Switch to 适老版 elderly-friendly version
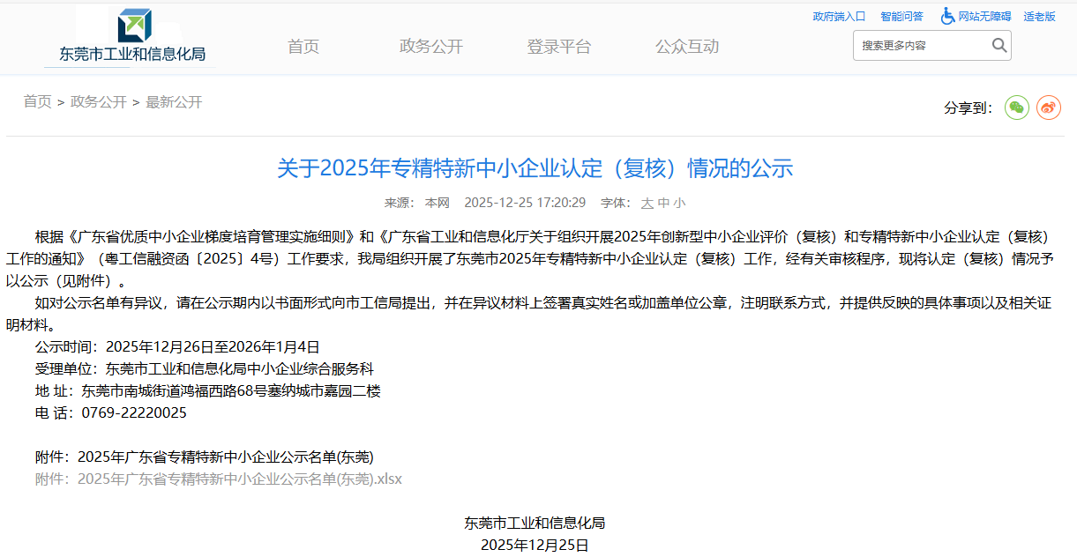 1039,16
